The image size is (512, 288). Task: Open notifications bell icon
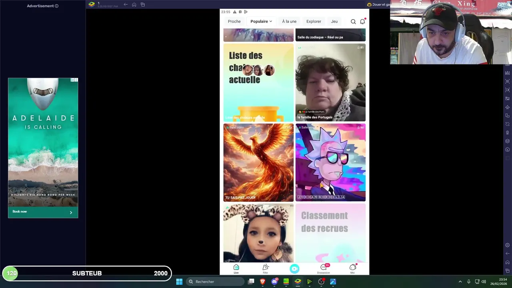[x=362, y=22]
